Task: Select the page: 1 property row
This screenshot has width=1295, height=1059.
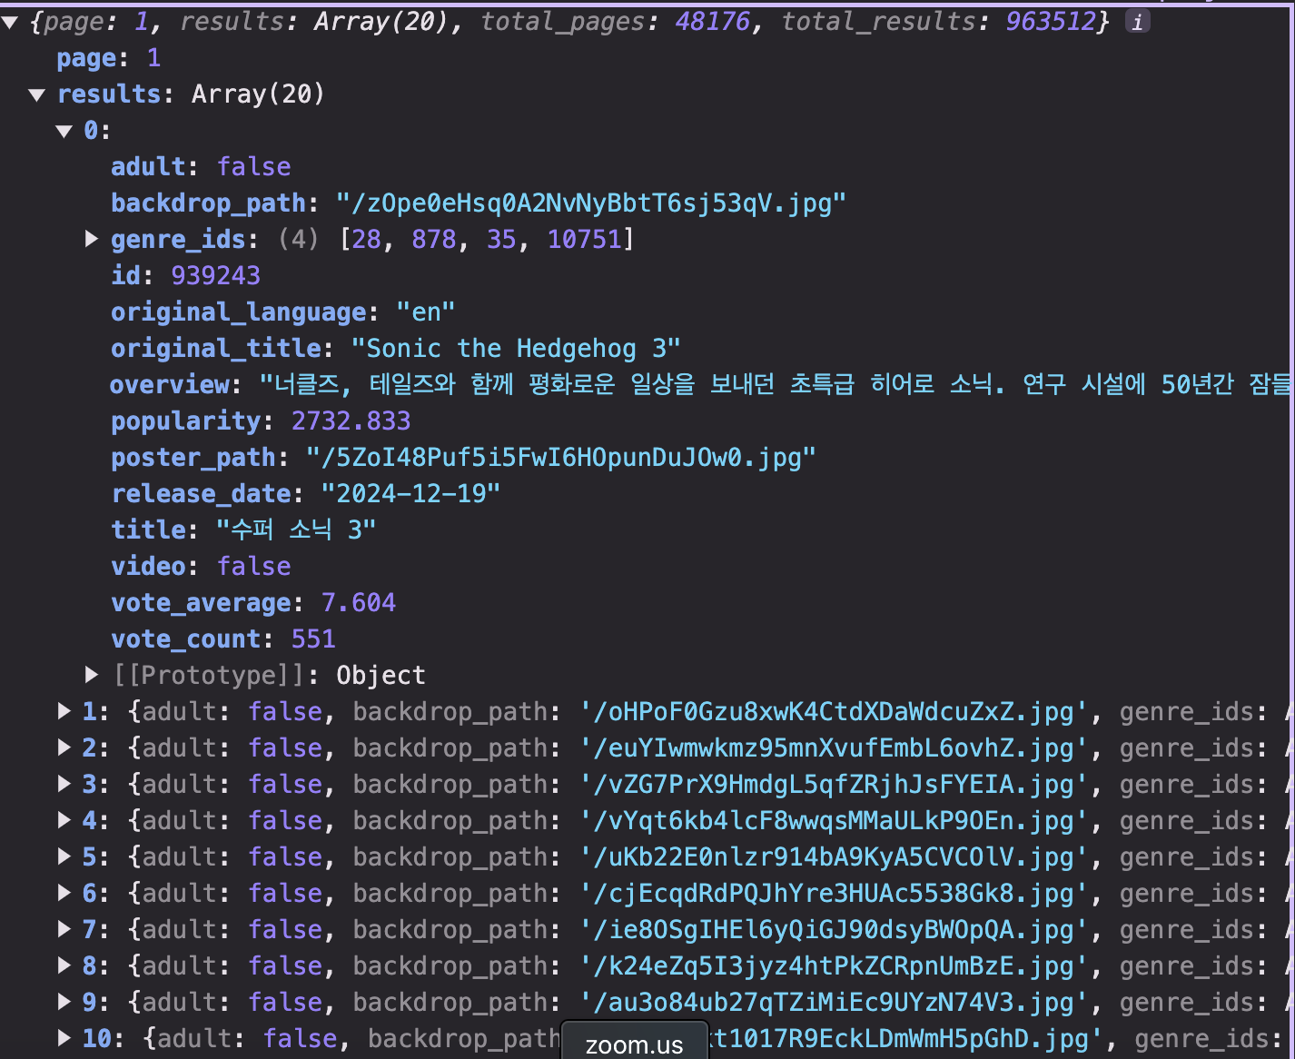Action: coord(109,58)
